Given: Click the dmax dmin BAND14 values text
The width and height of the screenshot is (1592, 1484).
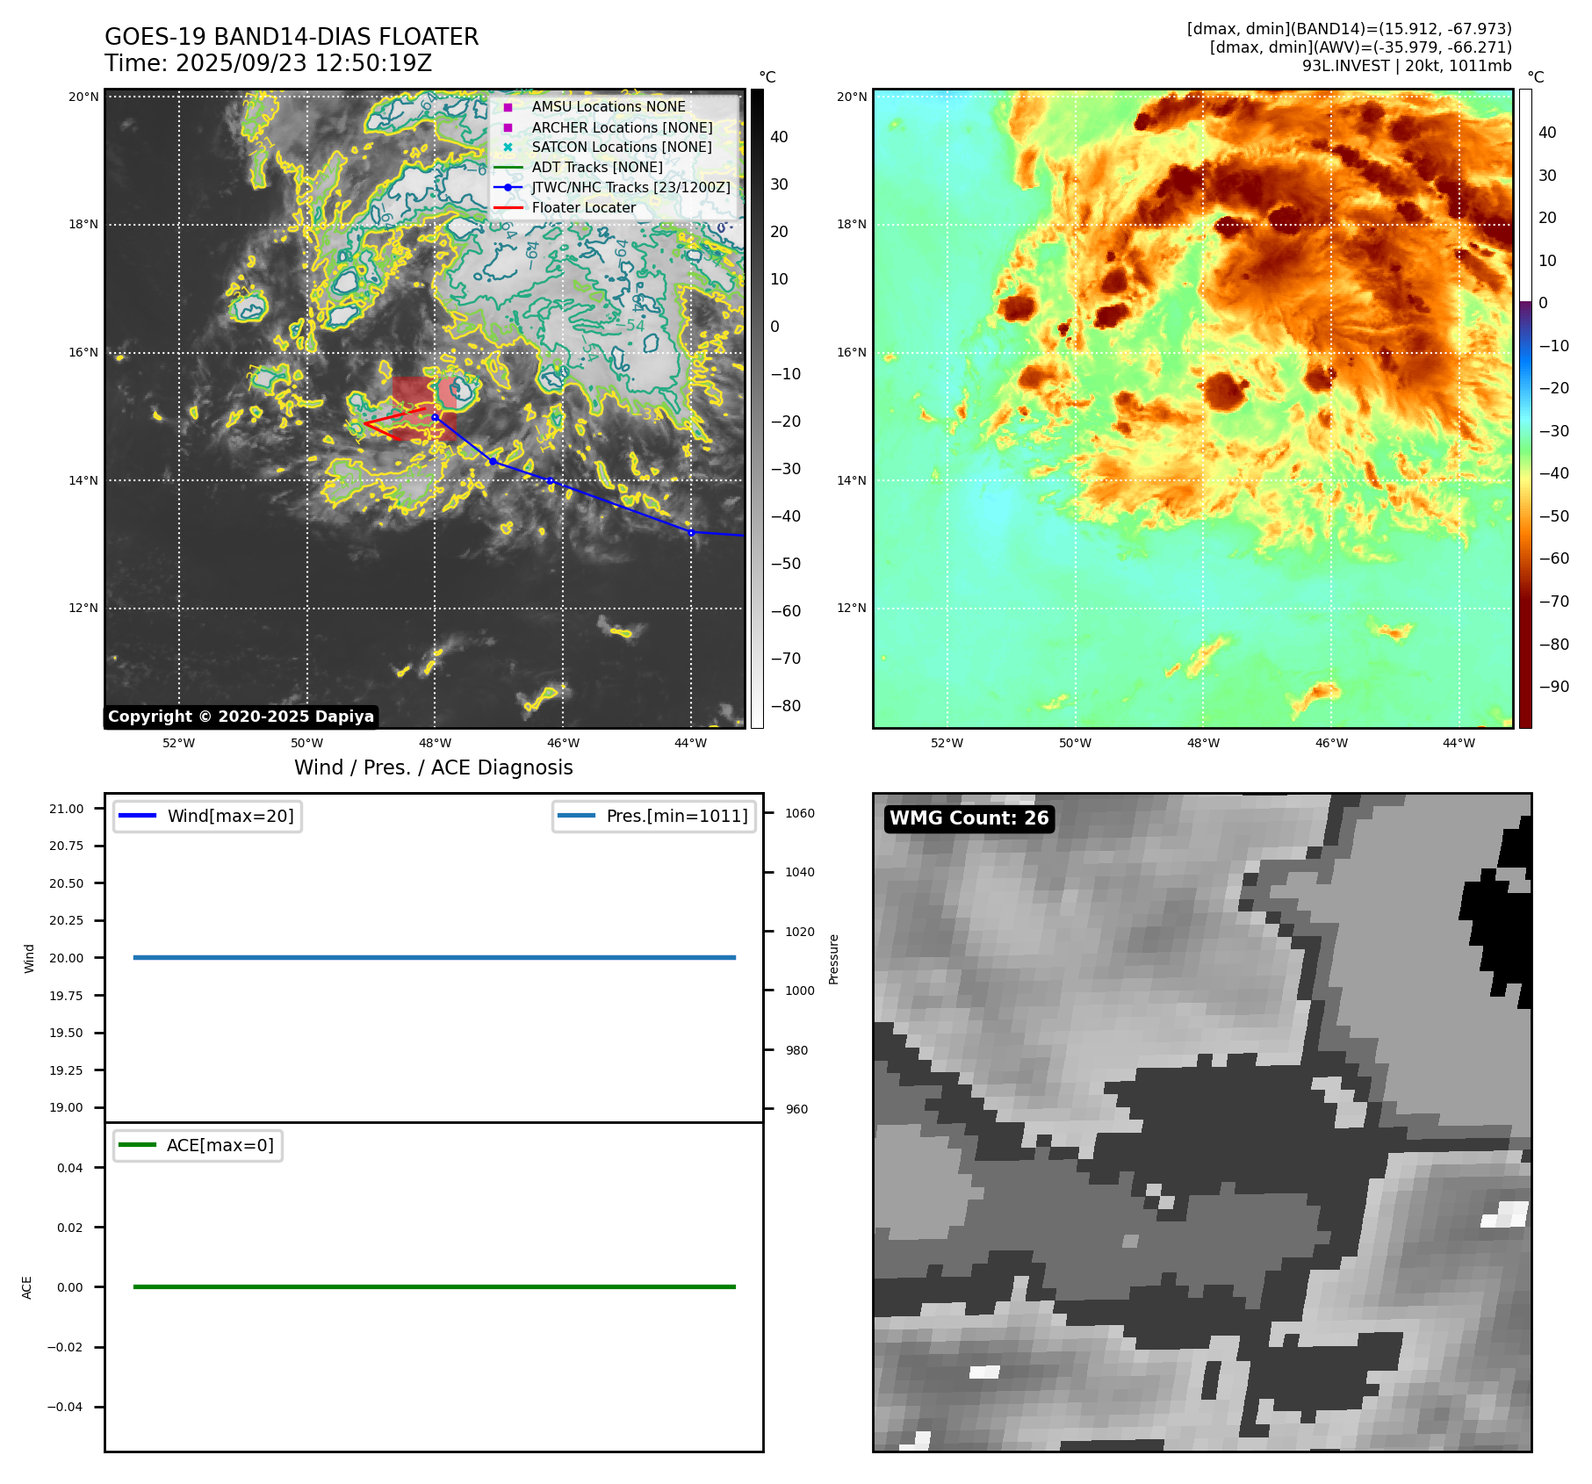Looking at the screenshot, I should [1350, 29].
